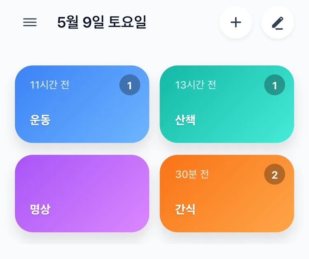This screenshot has width=309, height=259.
Task: Tap the plus icon to add item
Action: [x=236, y=22]
